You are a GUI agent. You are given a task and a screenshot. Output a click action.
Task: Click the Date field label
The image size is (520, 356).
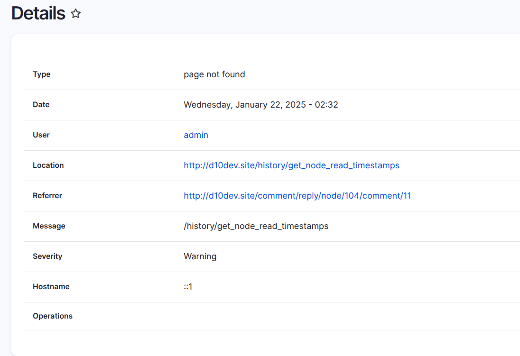(41, 105)
